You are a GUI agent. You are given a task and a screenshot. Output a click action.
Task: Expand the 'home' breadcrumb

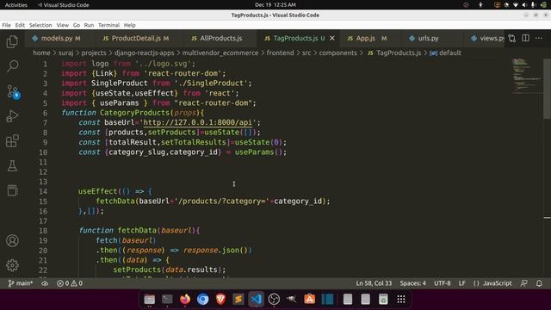[x=41, y=53]
